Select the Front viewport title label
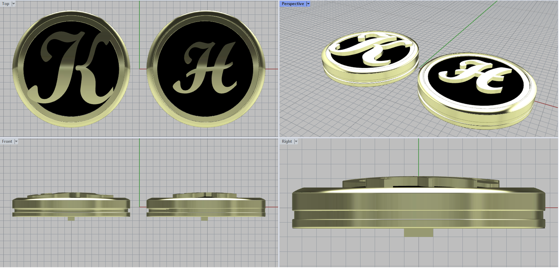559x269 pixels. [x=7, y=141]
